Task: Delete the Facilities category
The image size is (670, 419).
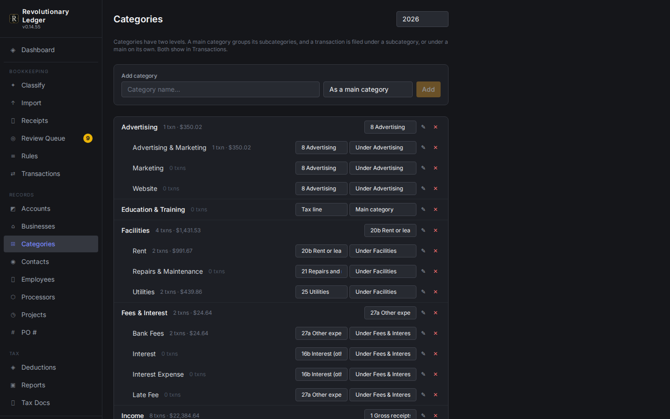Action: pyautogui.click(x=435, y=230)
